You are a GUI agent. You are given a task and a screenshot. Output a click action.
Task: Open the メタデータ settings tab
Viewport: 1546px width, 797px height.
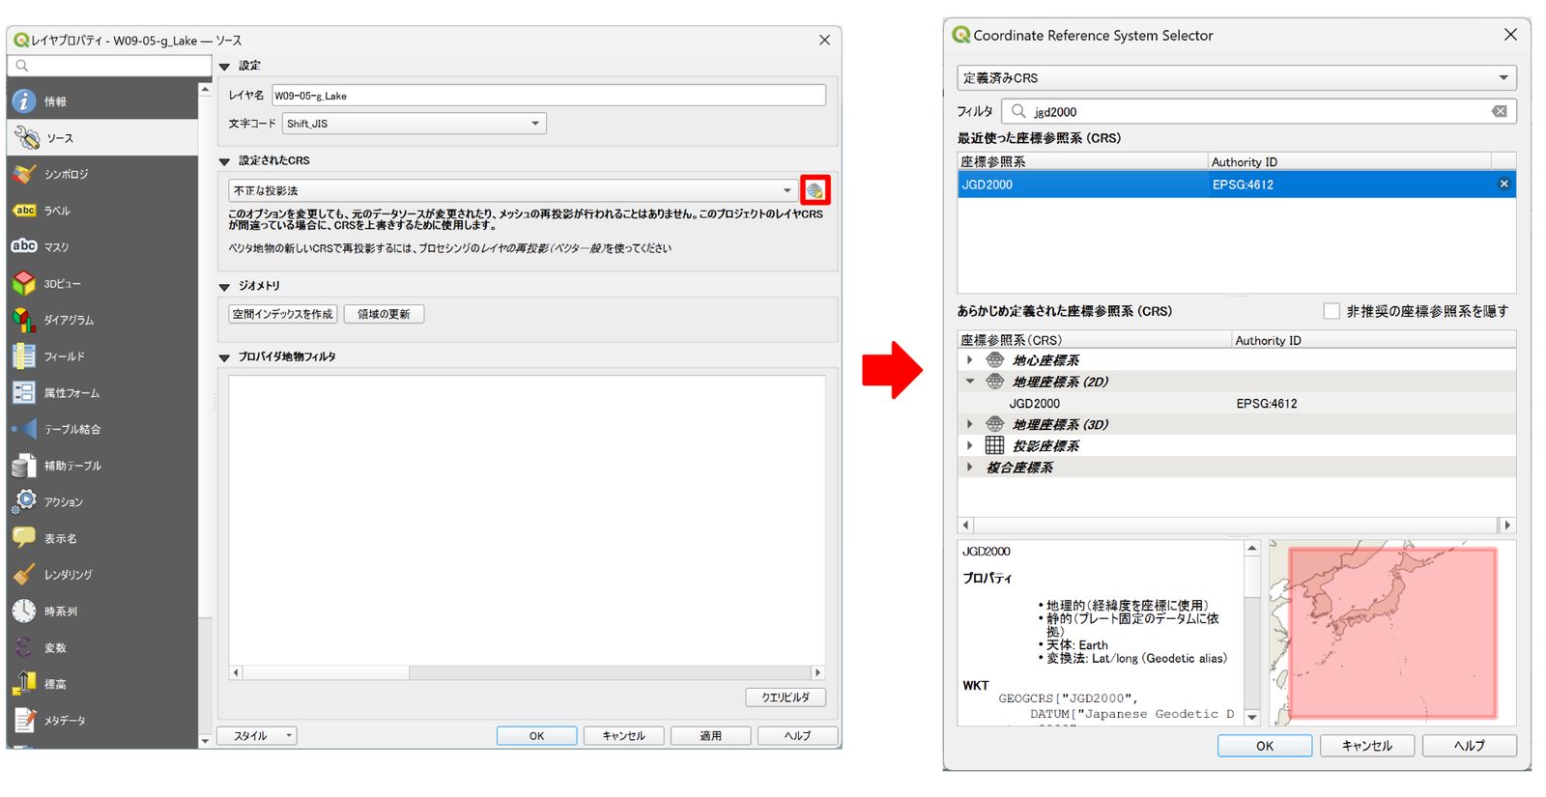click(102, 721)
